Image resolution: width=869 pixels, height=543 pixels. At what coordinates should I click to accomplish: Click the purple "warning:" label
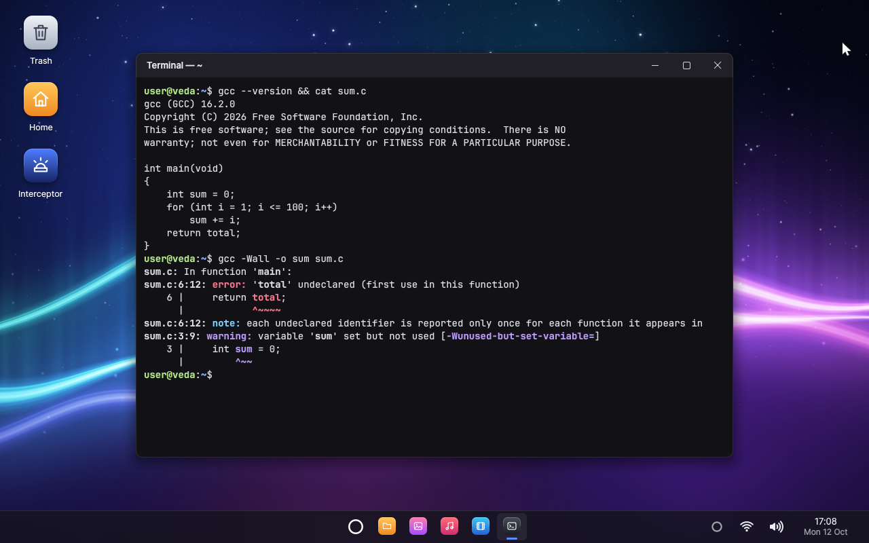[x=229, y=336]
